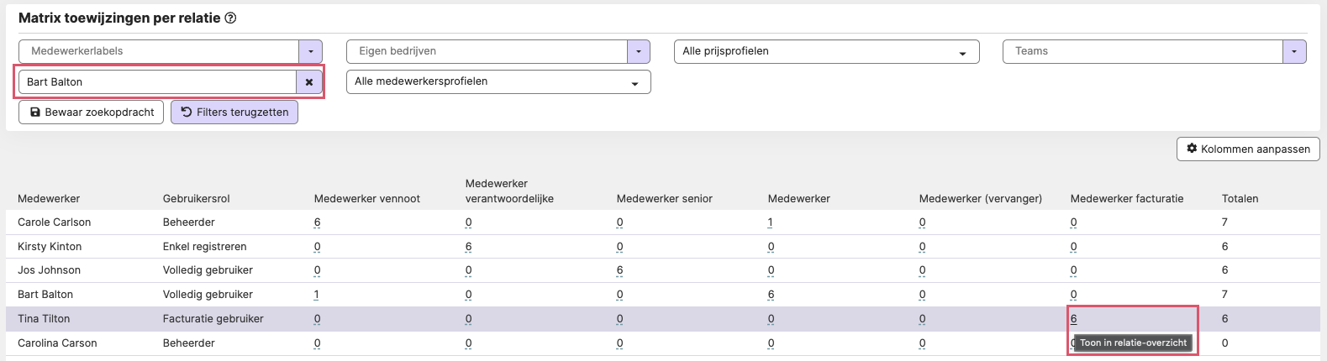Open Tina Tilton's Medewerker (vervanger) count 0

tap(923, 319)
